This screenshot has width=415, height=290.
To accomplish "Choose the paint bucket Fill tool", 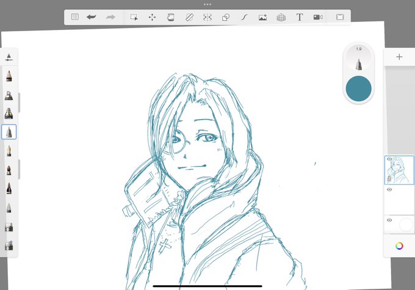I will [171, 17].
